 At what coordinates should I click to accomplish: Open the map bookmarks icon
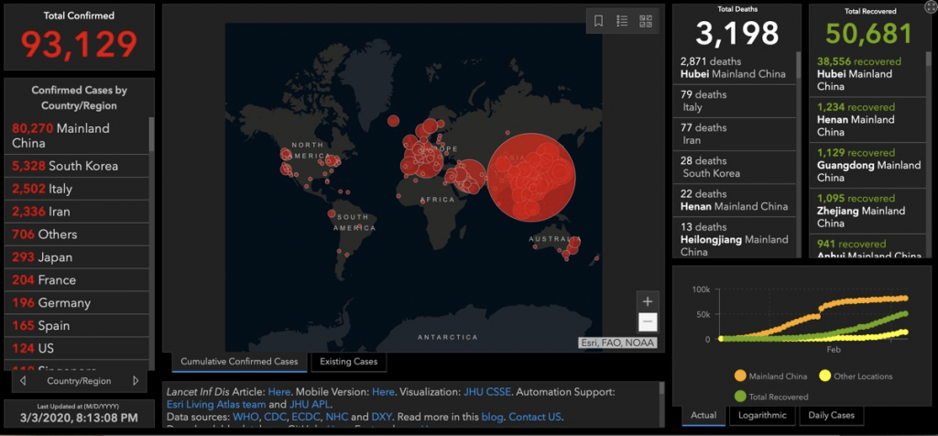pyautogui.click(x=598, y=21)
